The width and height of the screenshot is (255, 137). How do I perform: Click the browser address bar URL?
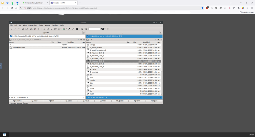tap(62, 8)
